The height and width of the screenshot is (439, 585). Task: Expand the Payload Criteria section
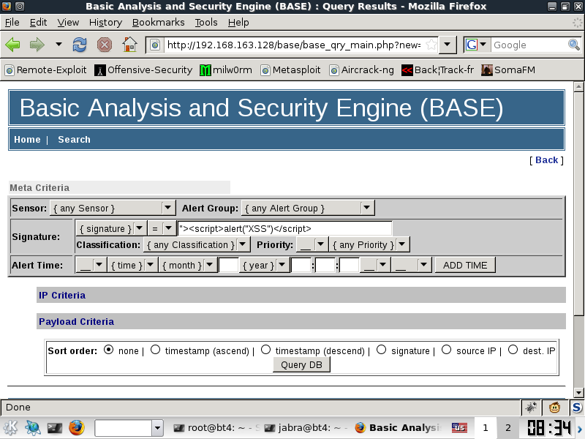pyautogui.click(x=77, y=322)
